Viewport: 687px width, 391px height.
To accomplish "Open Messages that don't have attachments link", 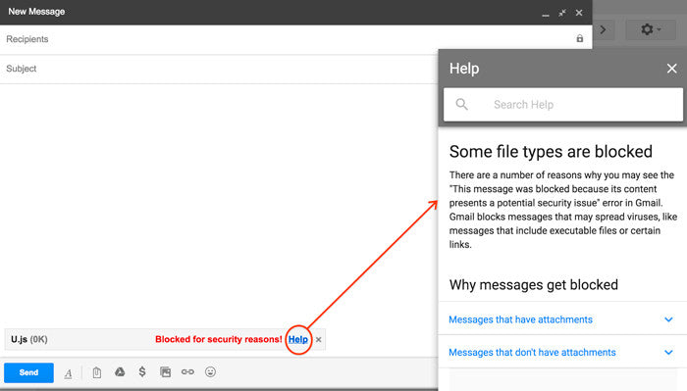I will coord(532,353).
